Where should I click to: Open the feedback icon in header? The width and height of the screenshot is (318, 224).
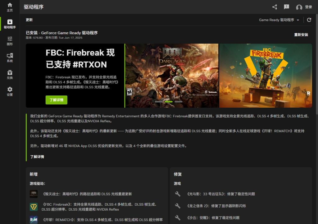[286, 7]
